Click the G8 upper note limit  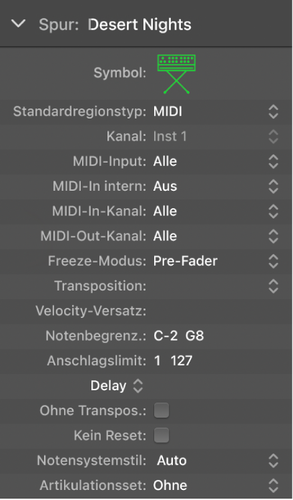[195, 336]
